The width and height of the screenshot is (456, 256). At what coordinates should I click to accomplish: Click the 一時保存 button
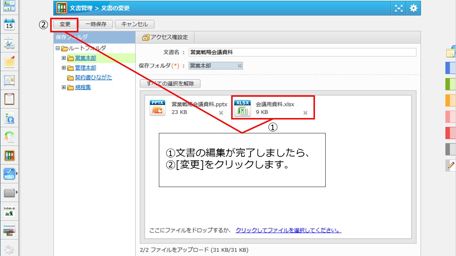click(x=96, y=24)
